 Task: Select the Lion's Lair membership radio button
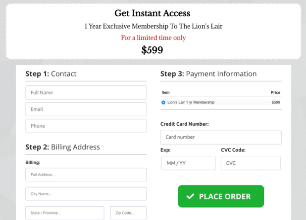click(x=163, y=103)
